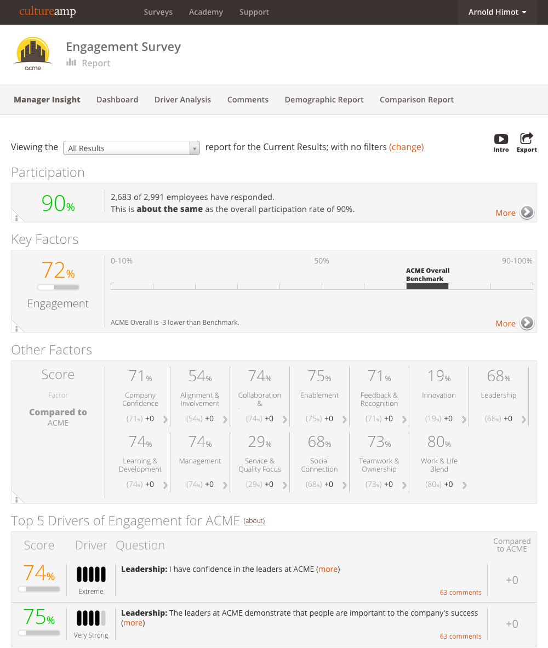
Task: Click the Export share icon
Action: click(527, 139)
